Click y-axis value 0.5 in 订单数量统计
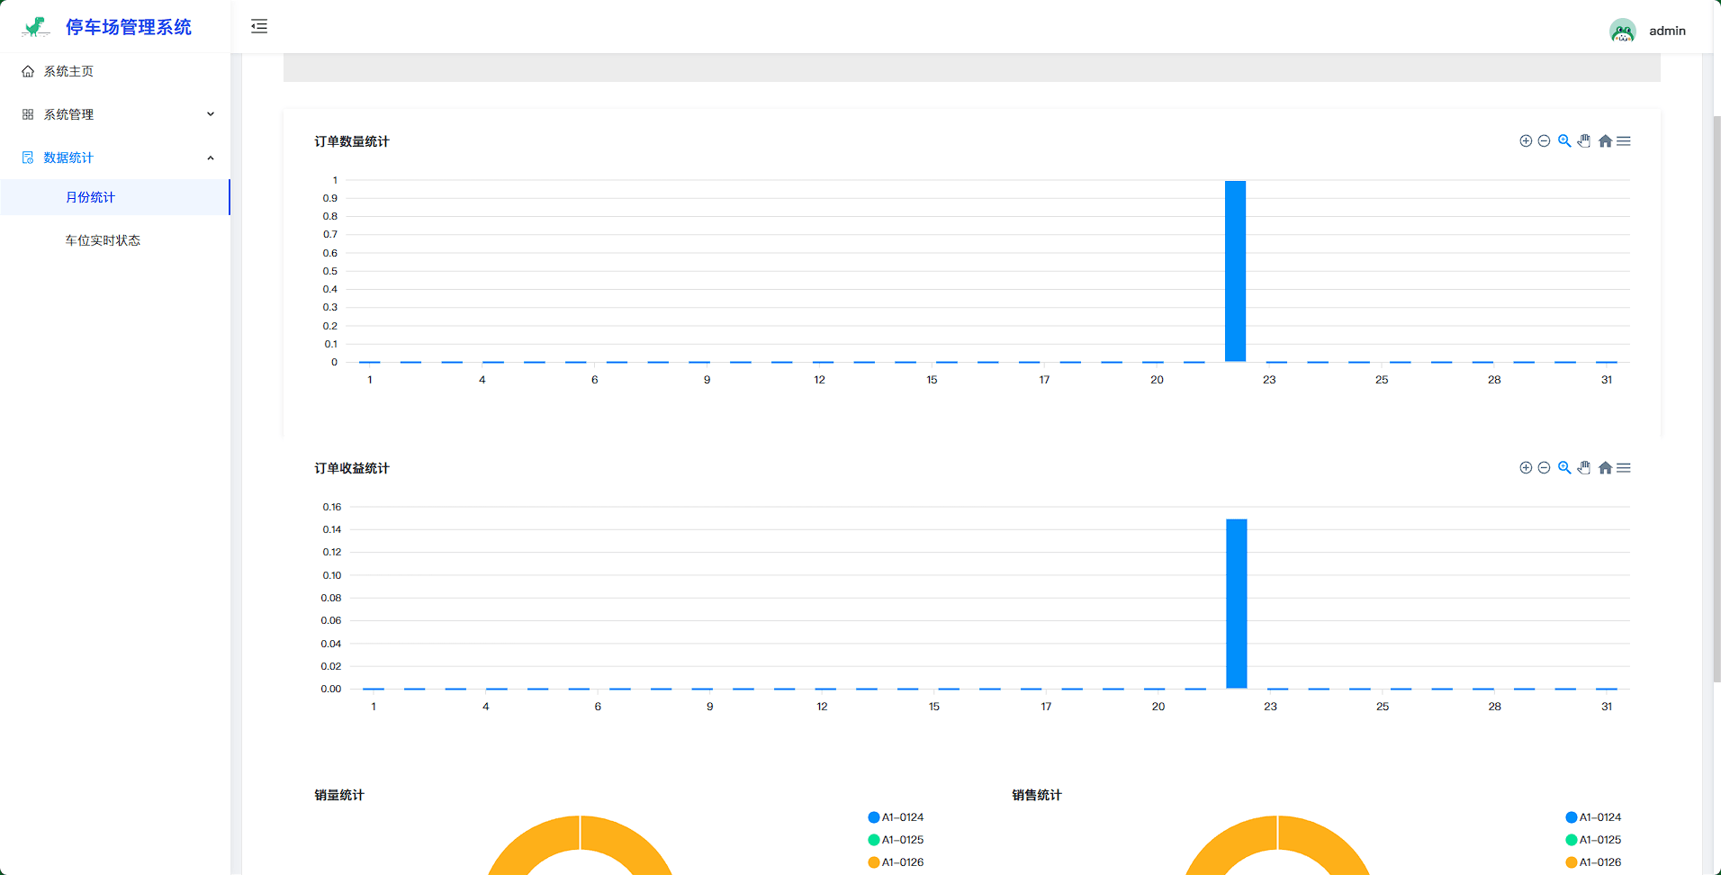Viewport: 1721px width, 875px height. point(330,271)
